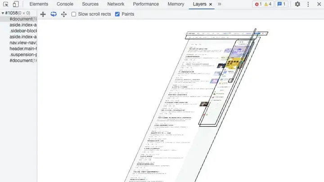Open the Network tab
324x182 pixels.
pyautogui.click(x=116, y=4)
